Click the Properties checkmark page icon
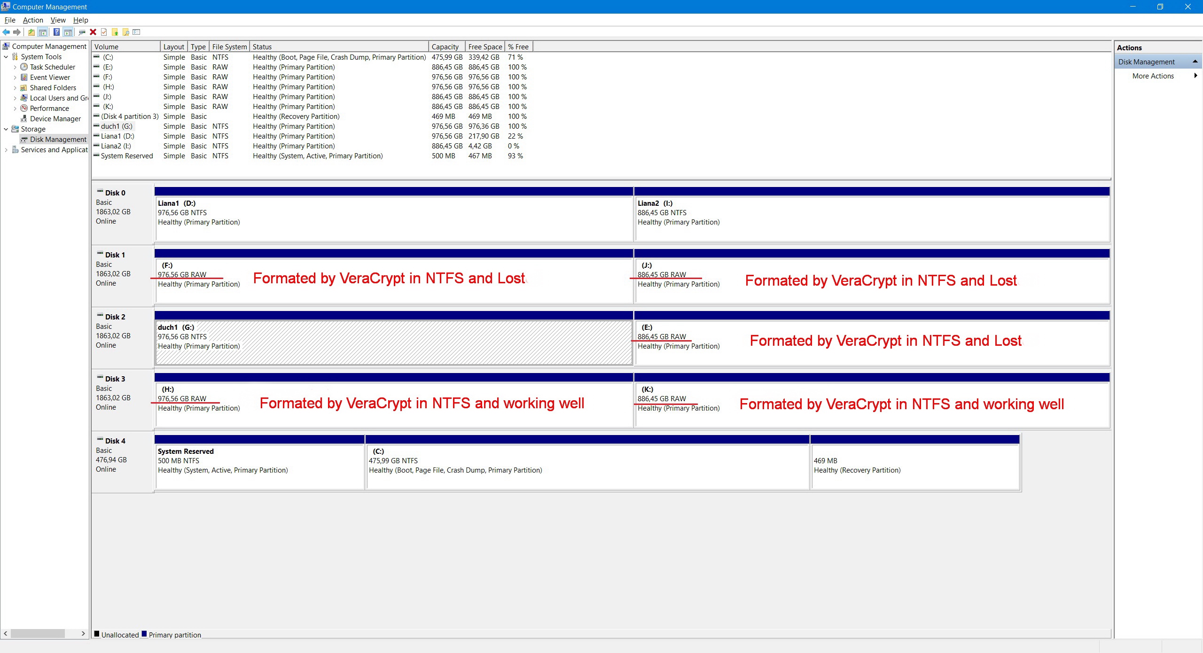 point(104,32)
